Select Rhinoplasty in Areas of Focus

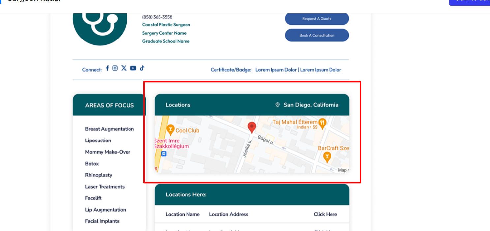(99, 175)
